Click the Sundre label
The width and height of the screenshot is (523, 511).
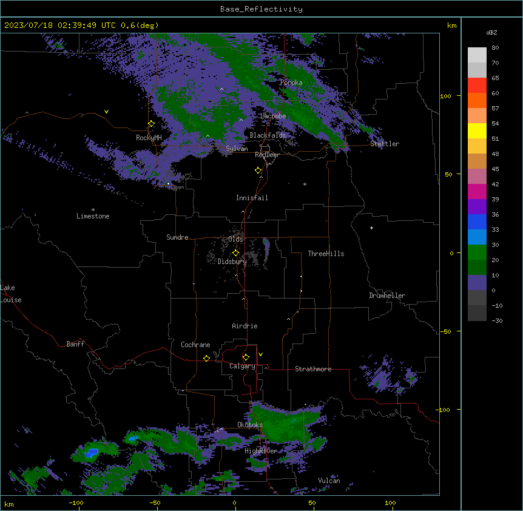177,237
